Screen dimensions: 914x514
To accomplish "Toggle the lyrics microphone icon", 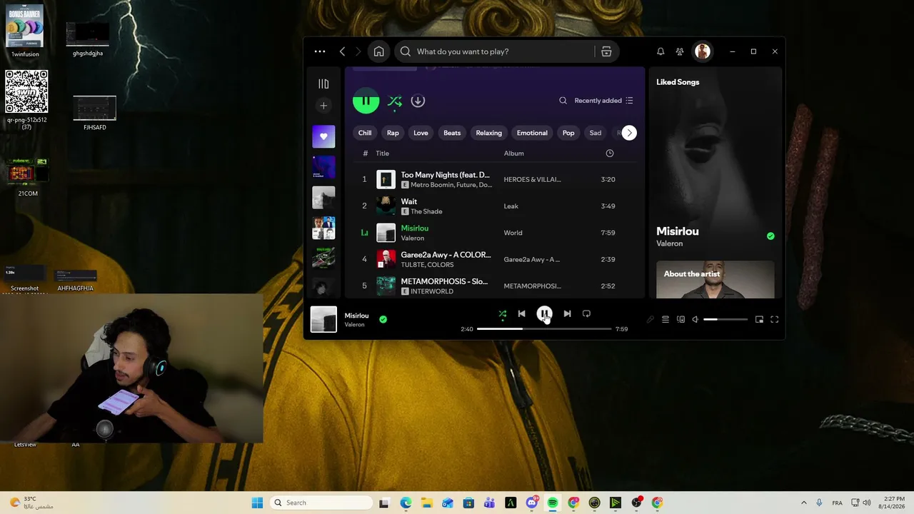I will tap(650, 319).
